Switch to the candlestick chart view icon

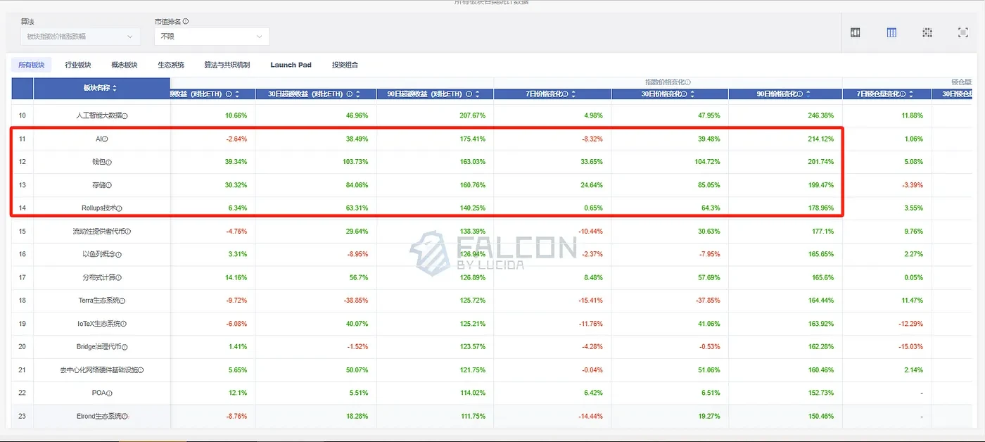click(856, 33)
